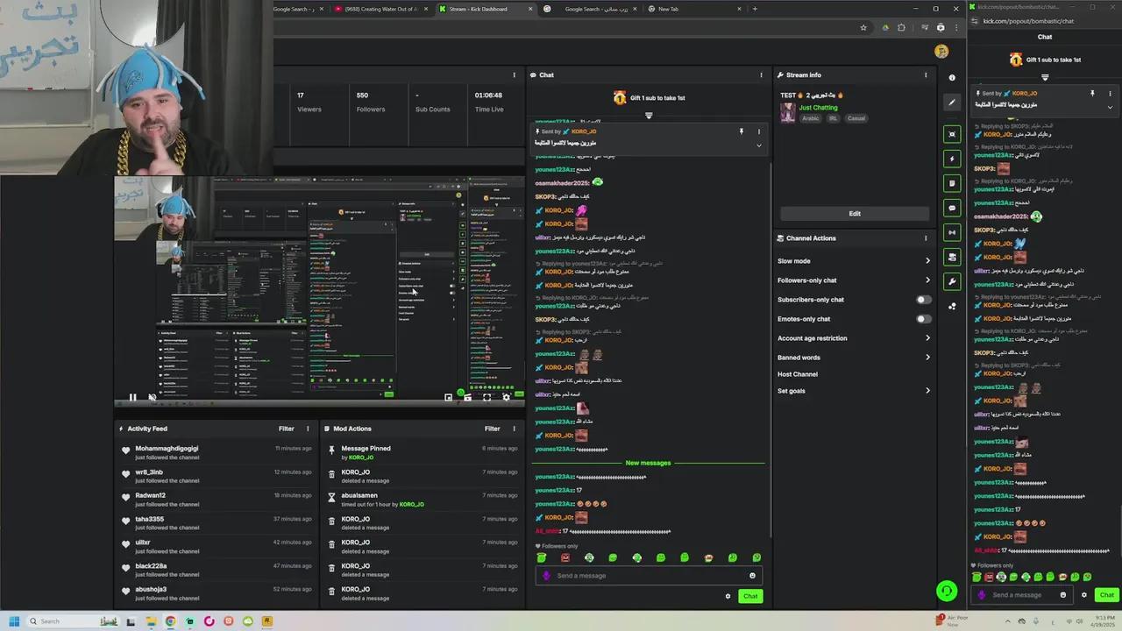Switch to Creating Water YouTube tab
The width and height of the screenshot is (1122, 631).
(x=380, y=9)
